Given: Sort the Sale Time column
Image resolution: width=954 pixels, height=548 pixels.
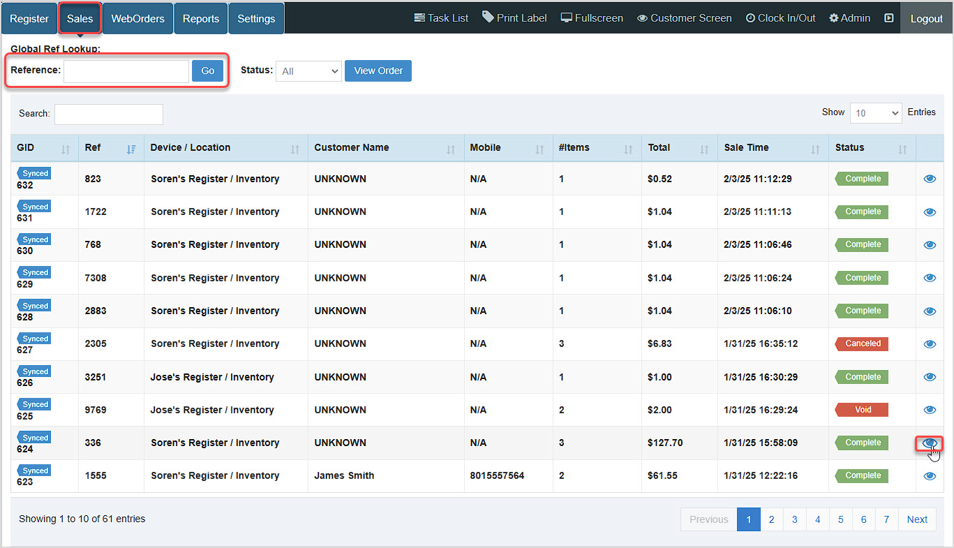Looking at the screenshot, I should [x=816, y=148].
